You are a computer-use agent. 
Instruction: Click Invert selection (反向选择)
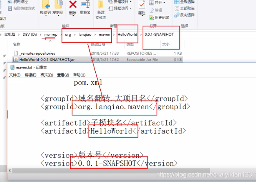coord(185,15)
